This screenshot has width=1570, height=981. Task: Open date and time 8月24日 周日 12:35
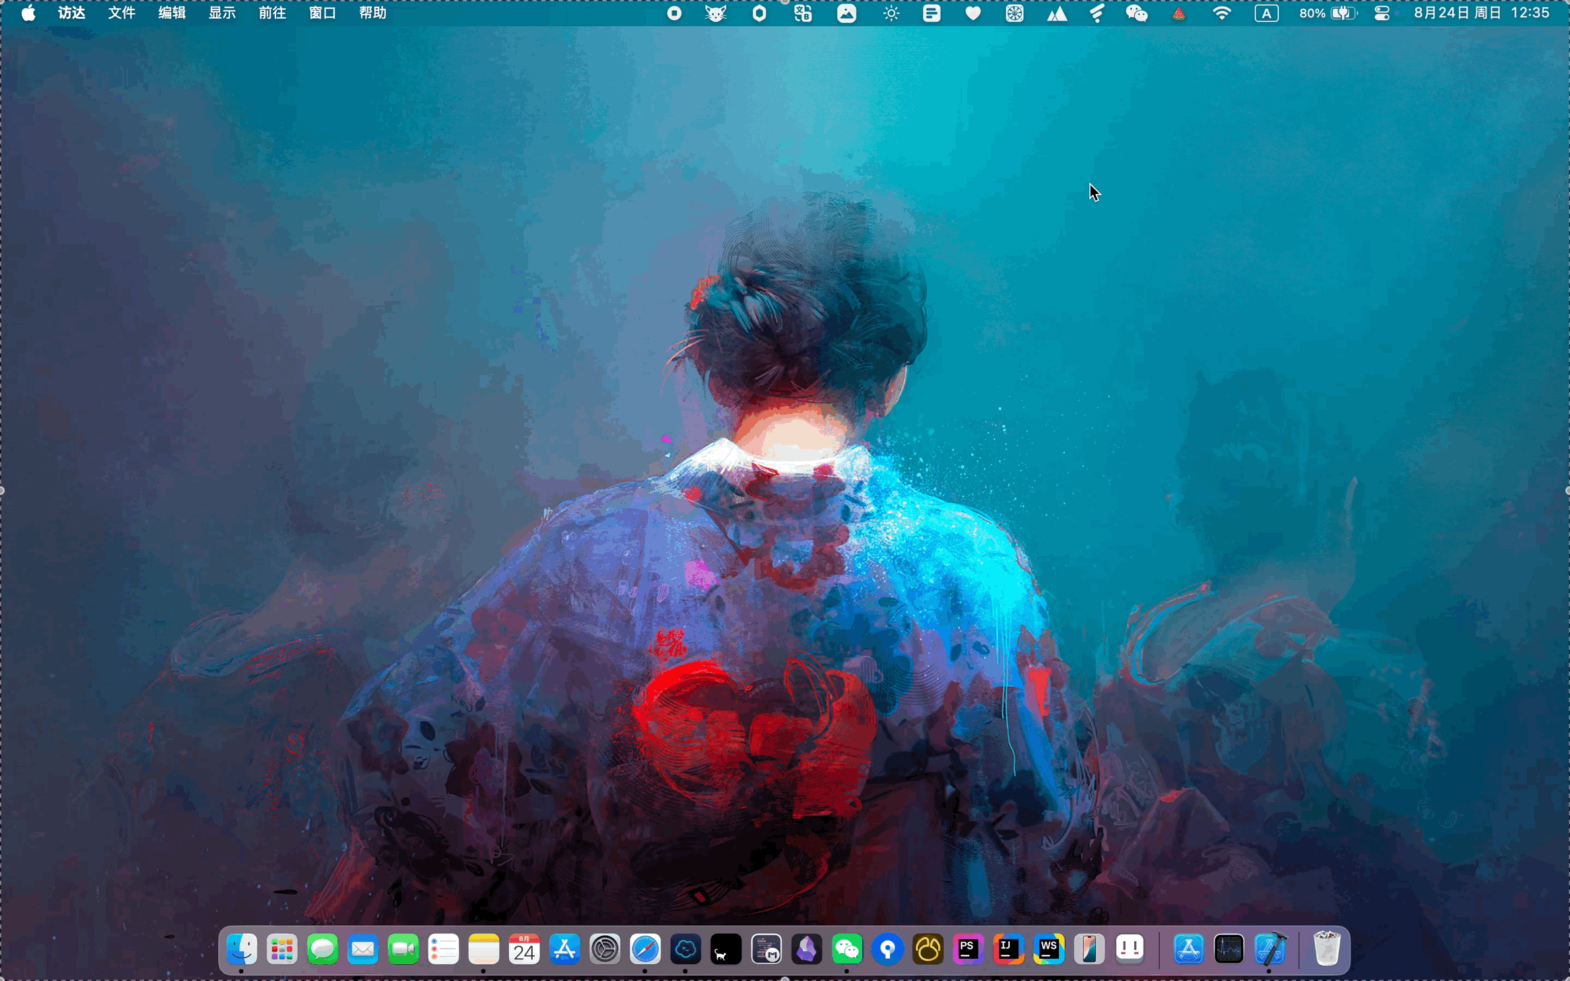1482,13
